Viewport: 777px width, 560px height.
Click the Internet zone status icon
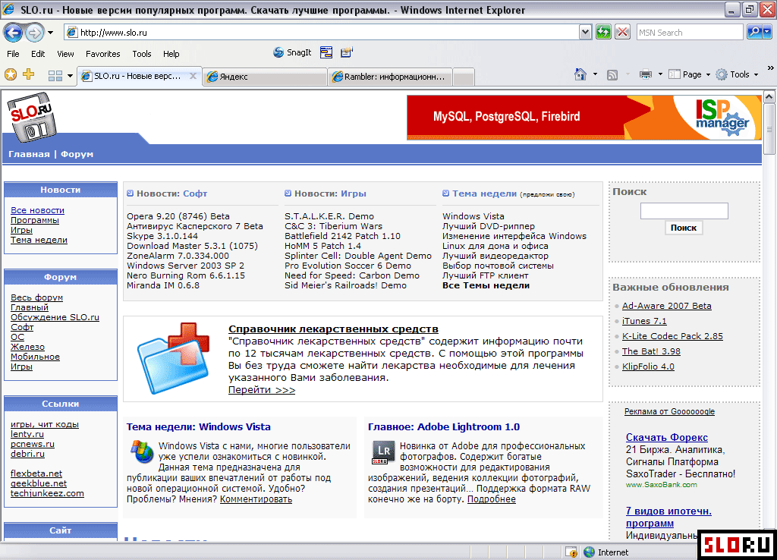click(x=589, y=552)
